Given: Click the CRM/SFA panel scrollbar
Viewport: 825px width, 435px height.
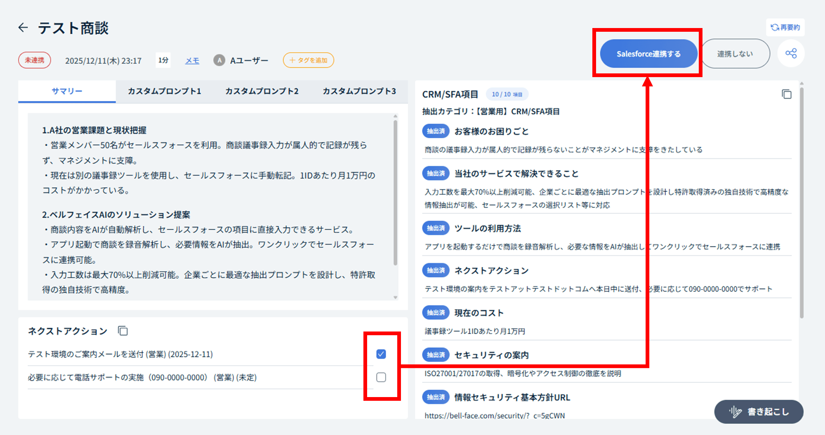Looking at the screenshot, I should coord(801,202).
